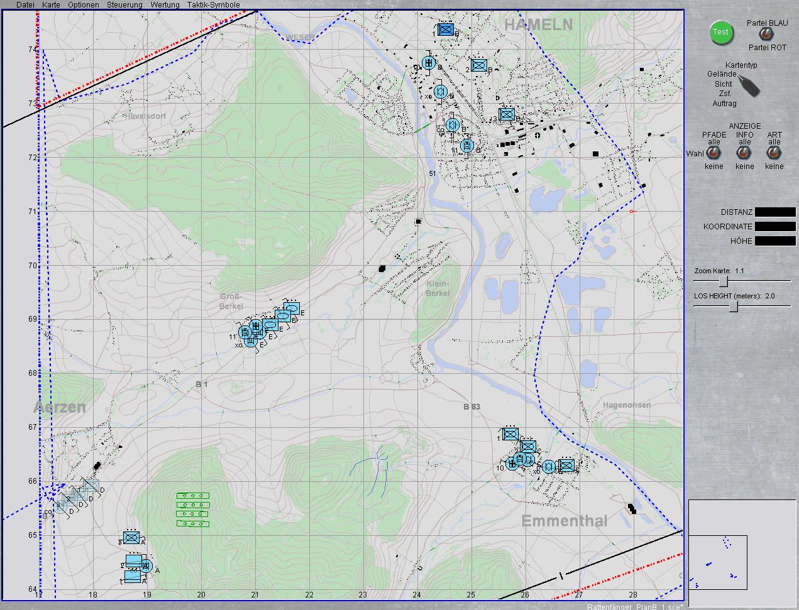This screenshot has width=799, height=610.
Task: Click the Kartentyp rotary selector knob
Action: [x=748, y=85]
